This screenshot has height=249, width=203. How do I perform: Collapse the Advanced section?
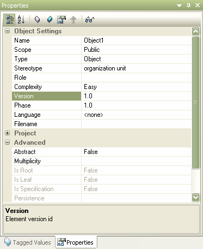point(8,143)
